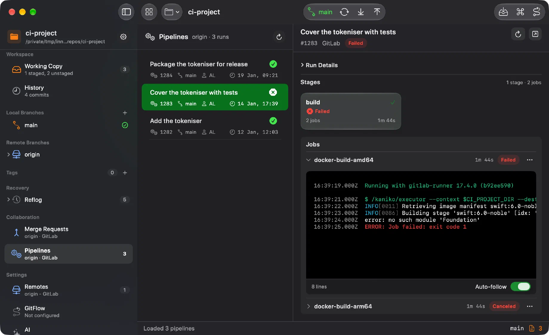Refresh the Pipelines list
This screenshot has width=549, height=335.
pos(279,37)
